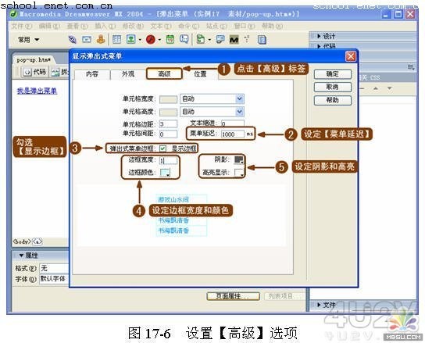Open the 编辑 menu
This screenshot has height=343, width=425.
[49, 26]
